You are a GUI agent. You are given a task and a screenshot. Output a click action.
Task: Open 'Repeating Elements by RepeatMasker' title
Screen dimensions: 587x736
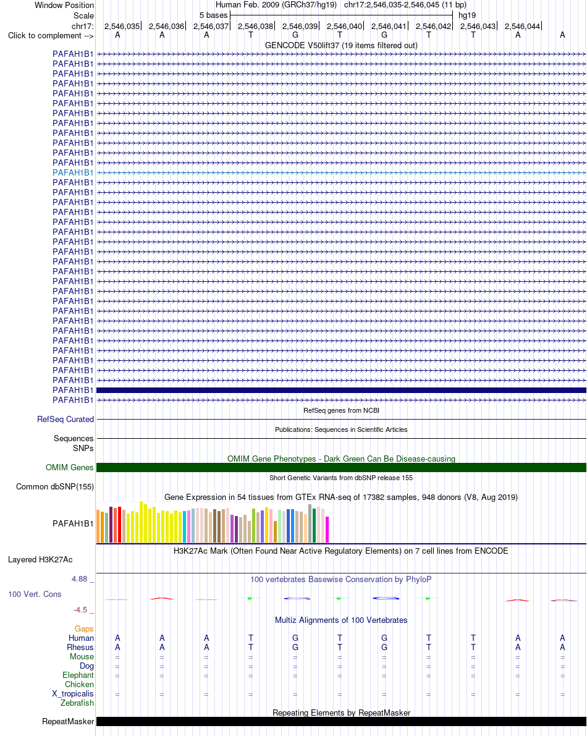pos(341,713)
